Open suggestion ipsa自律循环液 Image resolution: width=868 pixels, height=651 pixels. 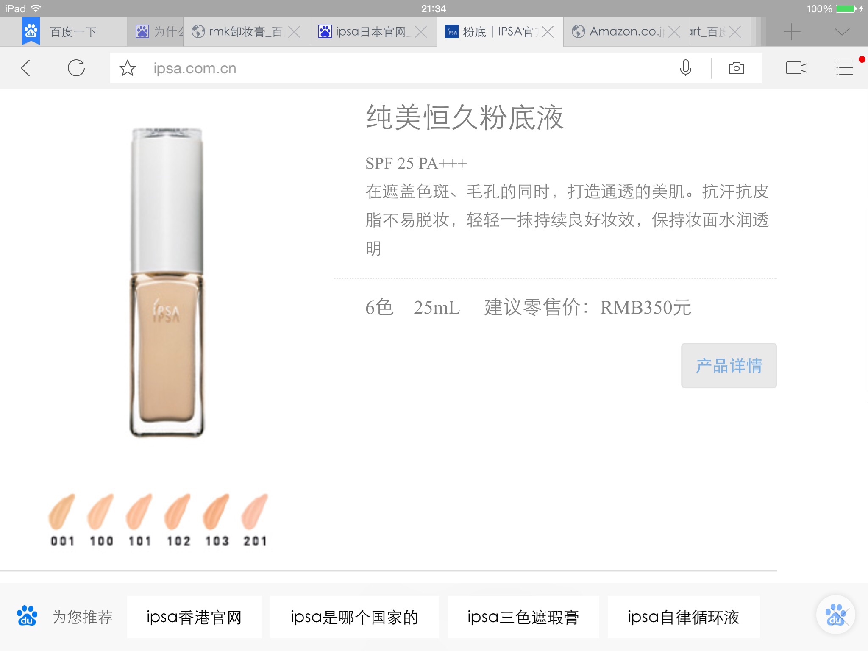click(683, 617)
